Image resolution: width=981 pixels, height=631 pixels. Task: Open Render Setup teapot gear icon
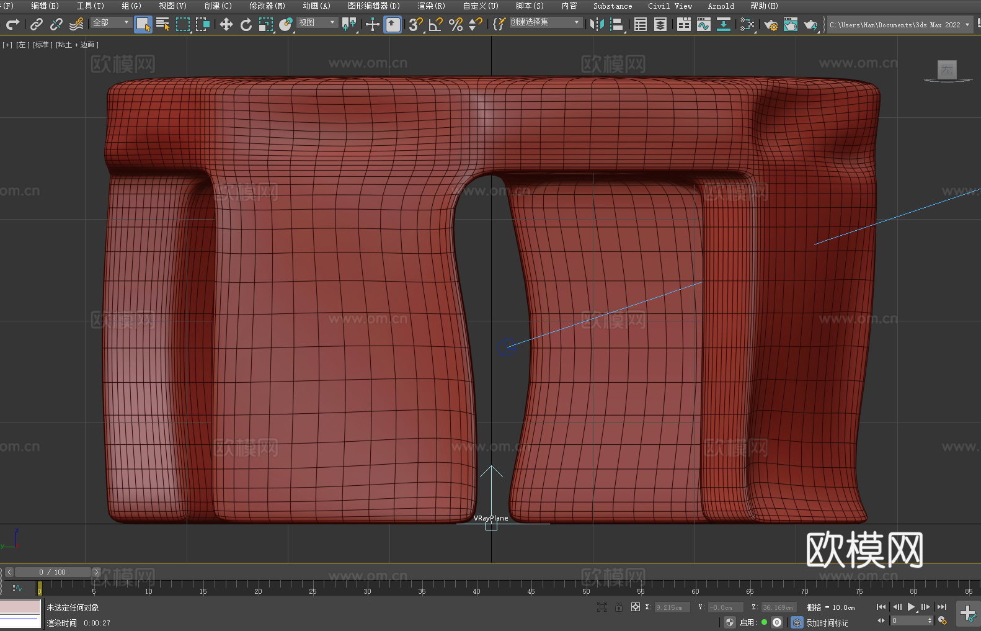coord(771,24)
